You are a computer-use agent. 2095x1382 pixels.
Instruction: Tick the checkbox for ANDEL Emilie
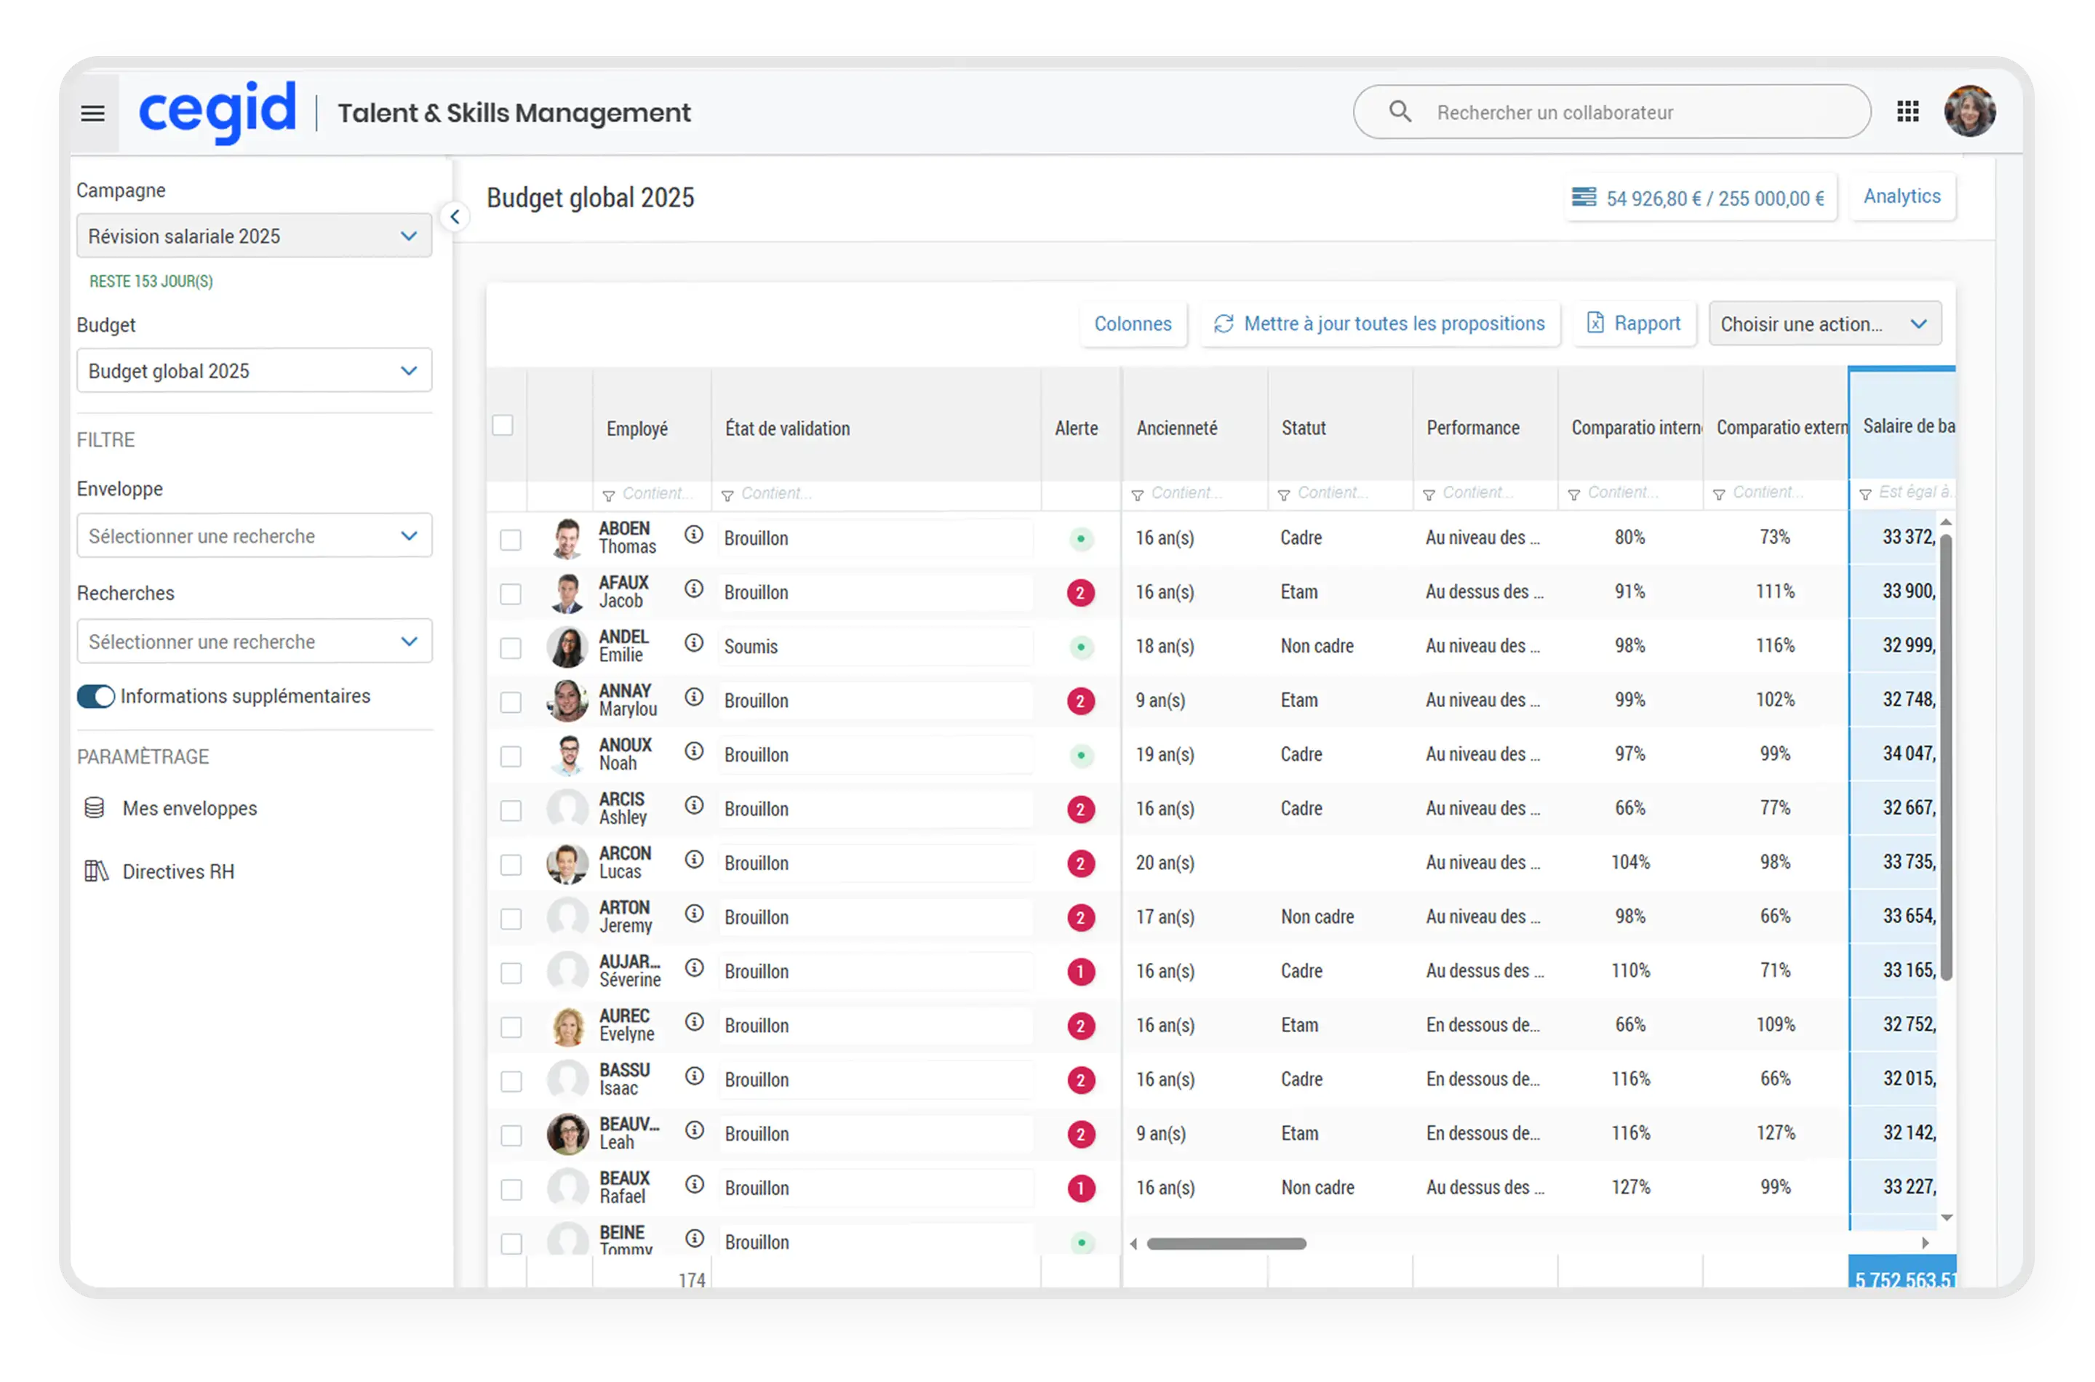point(511,649)
